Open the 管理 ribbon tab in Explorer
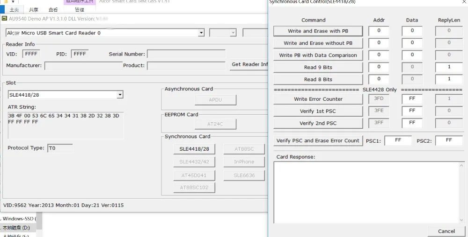Viewport: 468px width, 237px height. pyautogui.click(x=80, y=10)
